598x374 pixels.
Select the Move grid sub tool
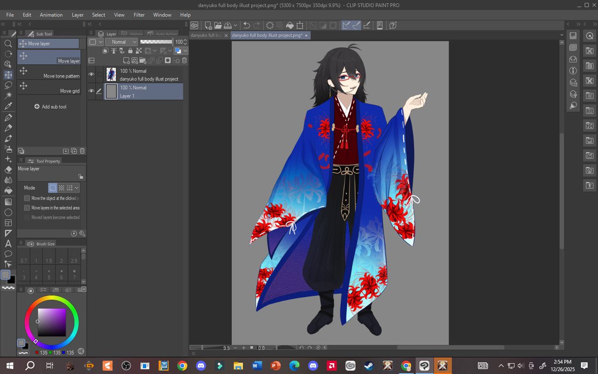click(x=49, y=87)
